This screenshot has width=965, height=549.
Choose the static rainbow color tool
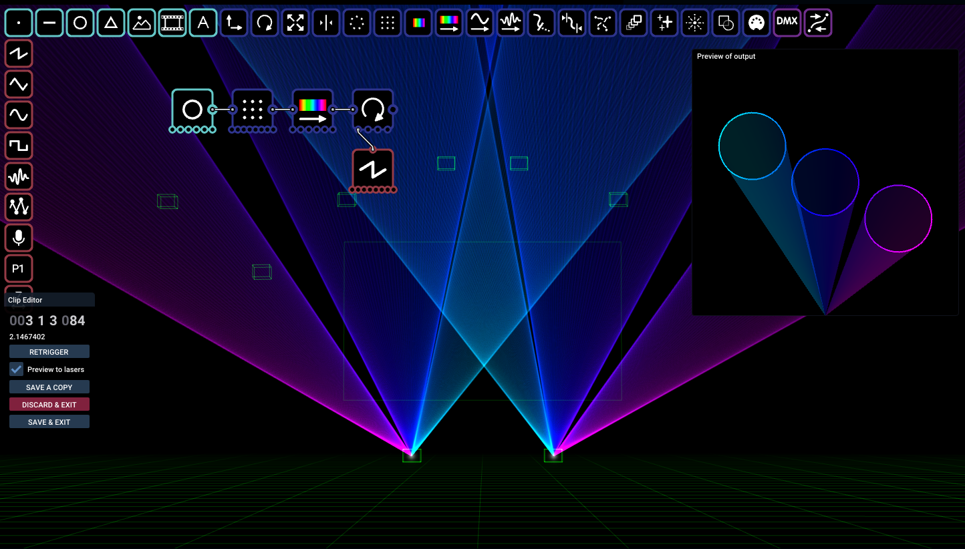click(x=418, y=23)
